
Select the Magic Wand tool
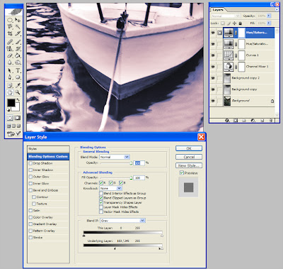[x=18, y=27]
